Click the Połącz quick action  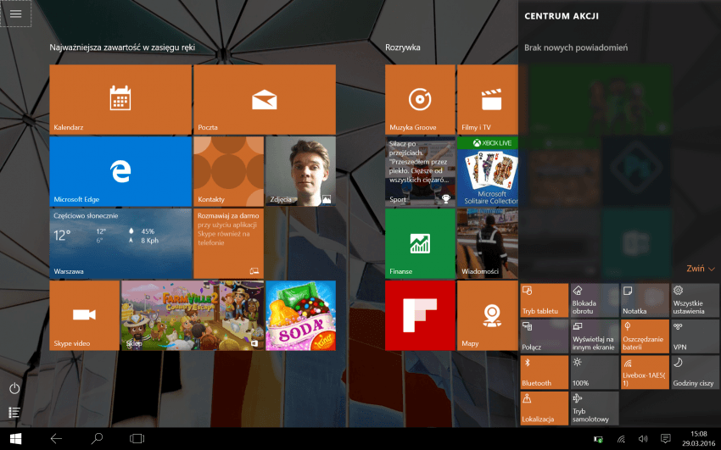click(x=545, y=336)
